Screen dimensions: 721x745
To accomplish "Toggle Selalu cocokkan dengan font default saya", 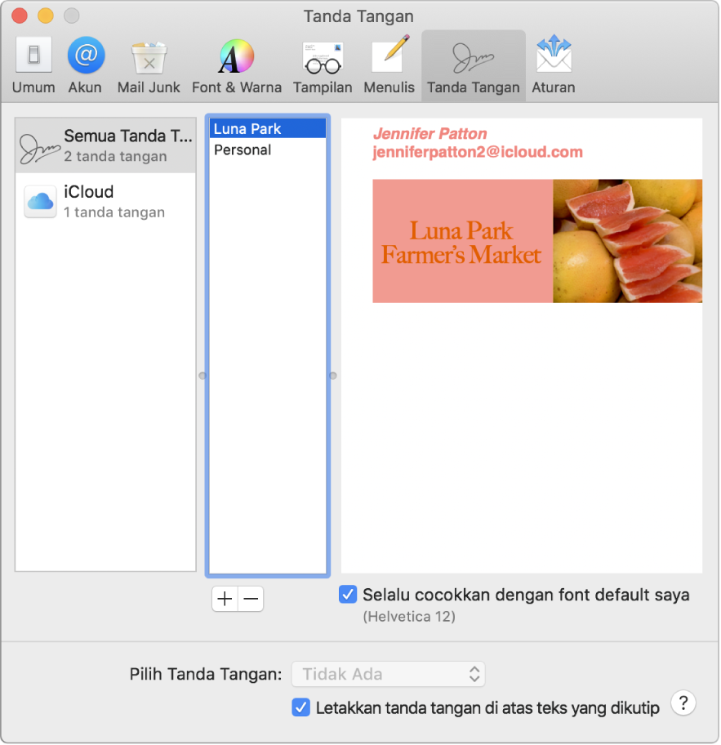I will click(x=348, y=595).
